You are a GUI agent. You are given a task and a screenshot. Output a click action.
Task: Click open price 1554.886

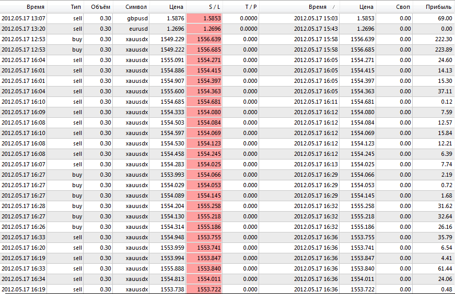pos(172,71)
